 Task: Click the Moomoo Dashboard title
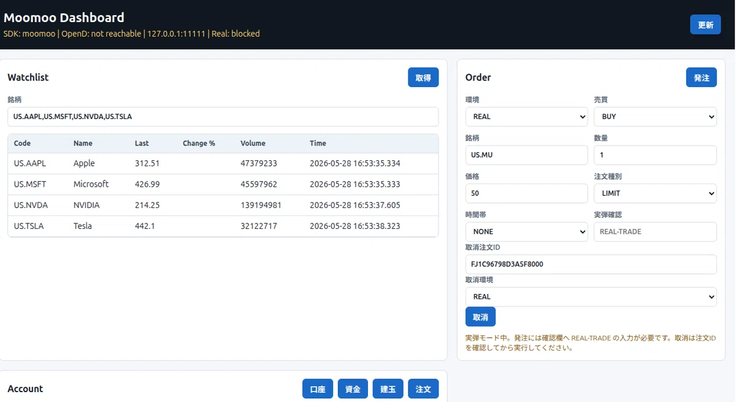pos(64,18)
